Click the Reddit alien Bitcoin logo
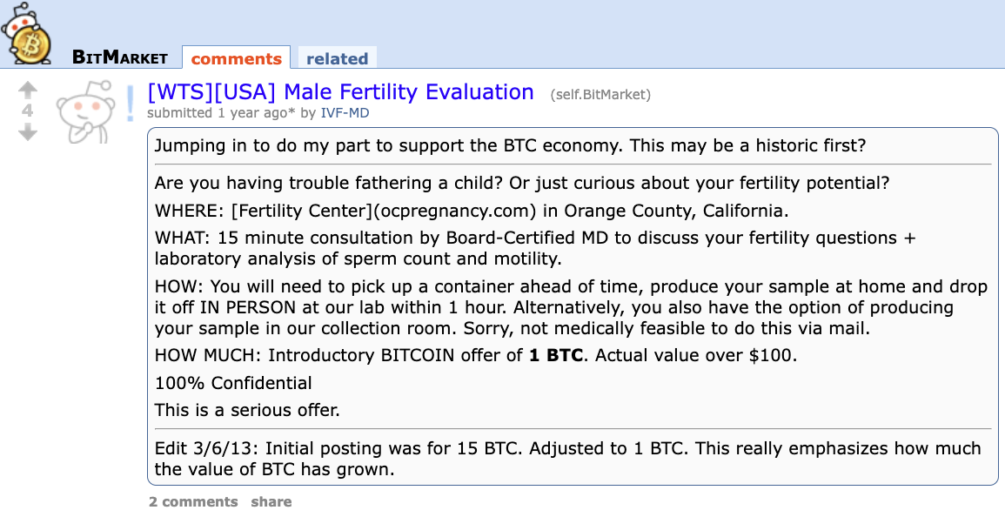The height and width of the screenshot is (517, 1005). click(x=28, y=33)
